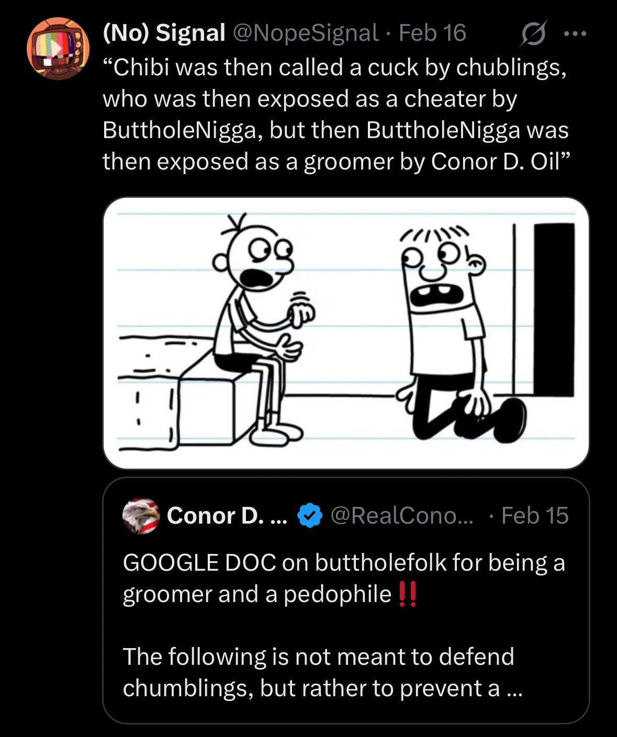
Task: Click the red double exclamation emoji
Action: pyautogui.click(x=408, y=594)
